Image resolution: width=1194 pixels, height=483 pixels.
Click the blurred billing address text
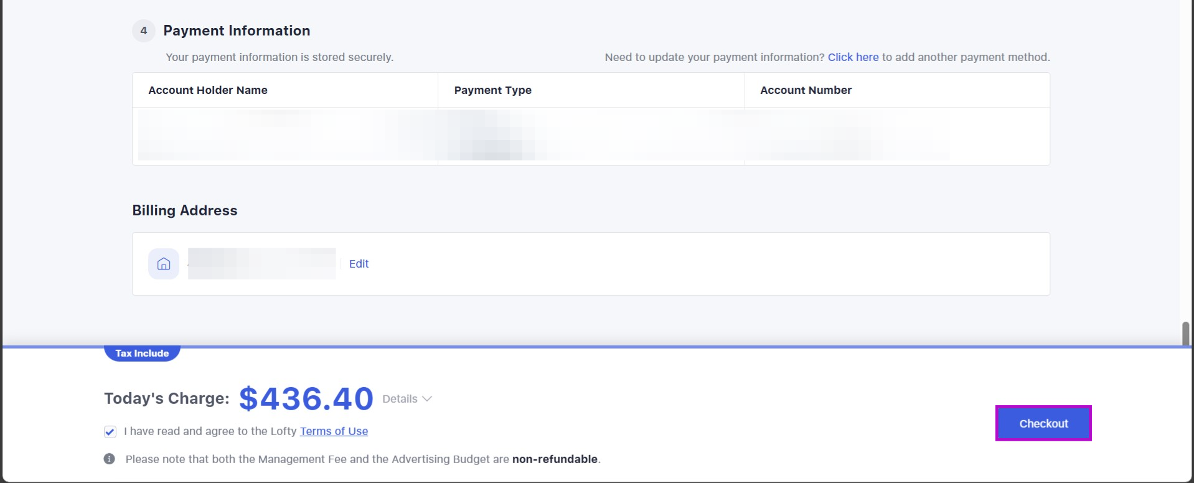[261, 264]
